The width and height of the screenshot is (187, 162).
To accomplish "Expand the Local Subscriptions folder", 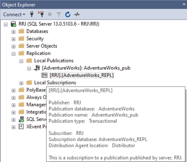I will click(21, 83).
